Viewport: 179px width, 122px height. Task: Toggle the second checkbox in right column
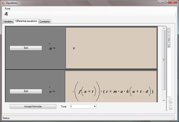coord(169,33)
